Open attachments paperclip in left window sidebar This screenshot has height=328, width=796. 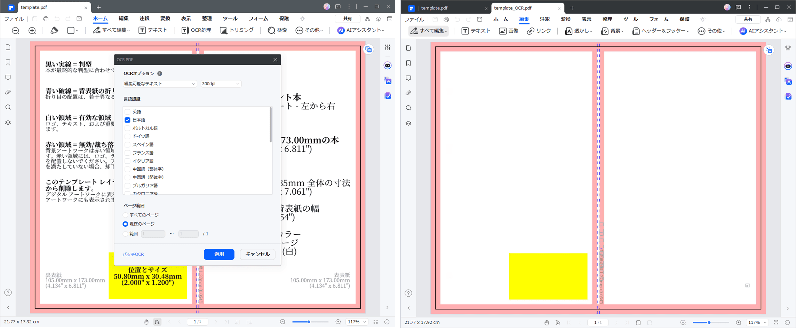(8, 92)
